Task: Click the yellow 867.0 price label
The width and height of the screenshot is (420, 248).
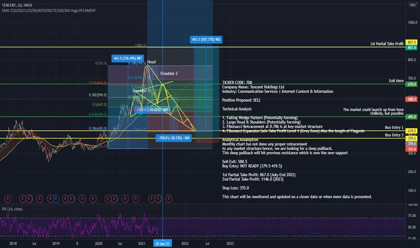Action: (x=411, y=42)
